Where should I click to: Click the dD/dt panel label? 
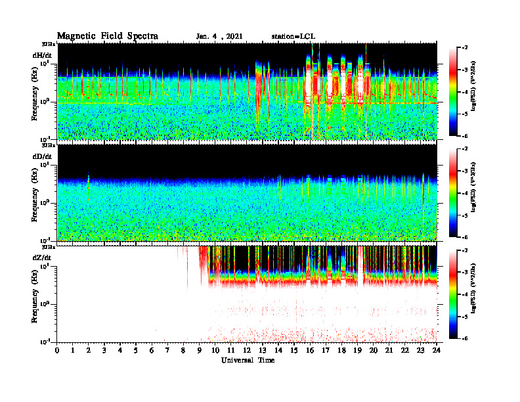(x=42, y=156)
